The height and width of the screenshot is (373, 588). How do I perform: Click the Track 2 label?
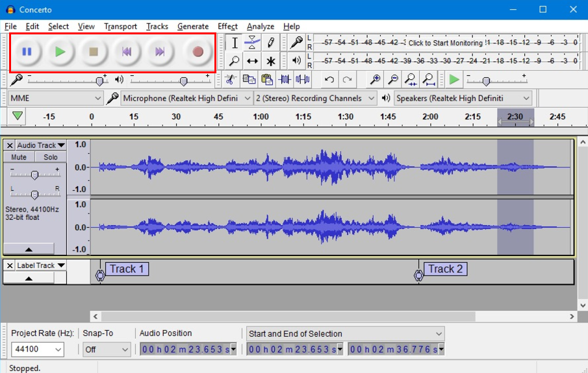pos(446,269)
